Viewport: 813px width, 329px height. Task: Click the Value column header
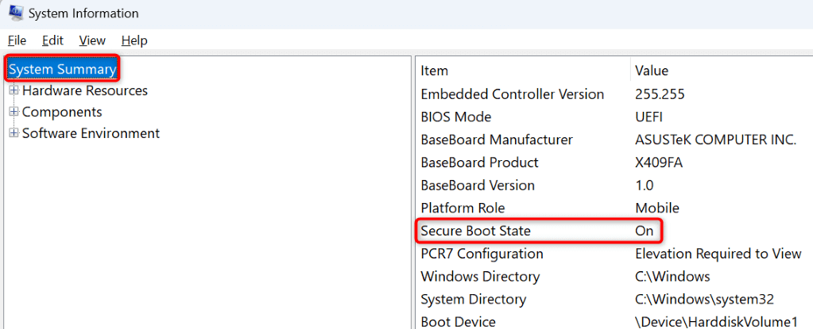(652, 71)
